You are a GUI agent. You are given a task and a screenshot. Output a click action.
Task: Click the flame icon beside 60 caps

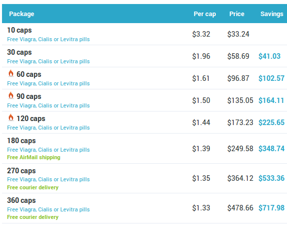point(11,73)
